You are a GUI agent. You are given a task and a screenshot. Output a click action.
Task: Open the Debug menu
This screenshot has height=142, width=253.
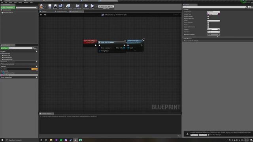point(20,3)
